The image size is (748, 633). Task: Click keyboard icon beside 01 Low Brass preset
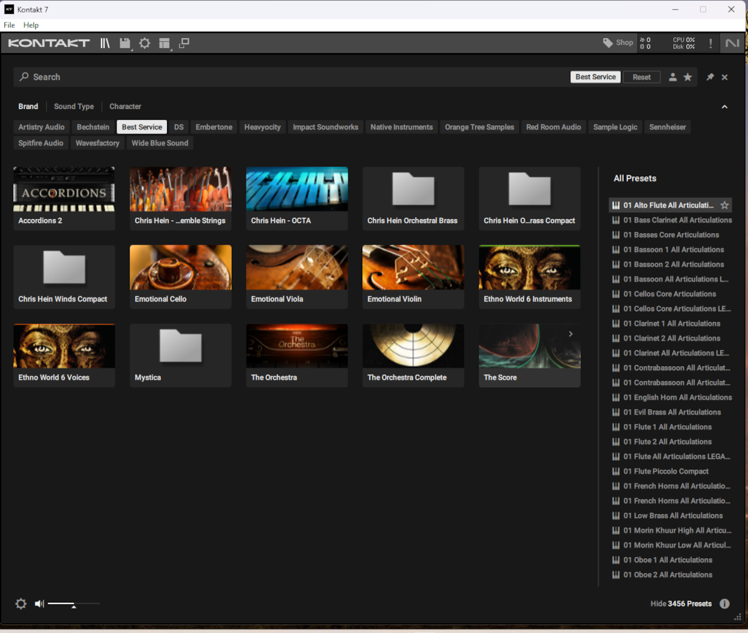(x=616, y=516)
